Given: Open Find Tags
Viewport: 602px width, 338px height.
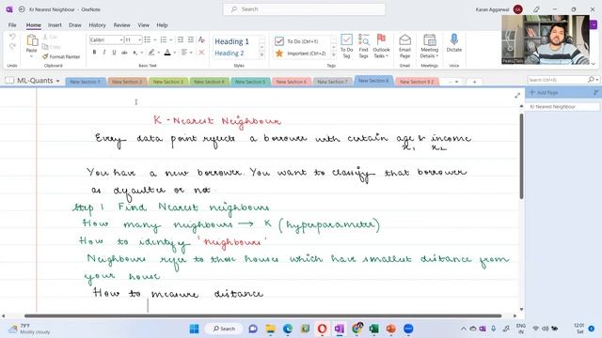Looking at the screenshot, I should pyautogui.click(x=363, y=46).
